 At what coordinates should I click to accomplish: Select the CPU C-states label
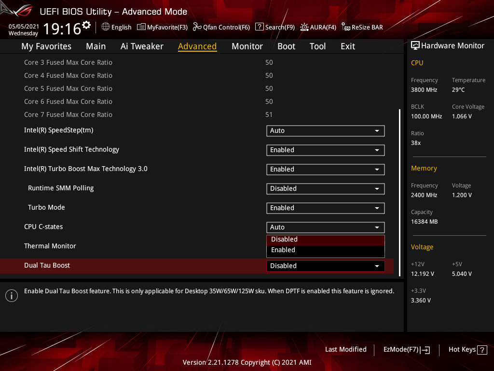pos(43,227)
